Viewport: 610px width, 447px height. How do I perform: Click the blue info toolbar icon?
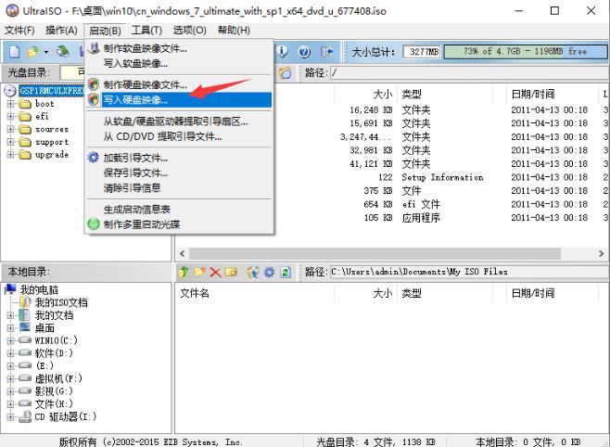pos(282,51)
